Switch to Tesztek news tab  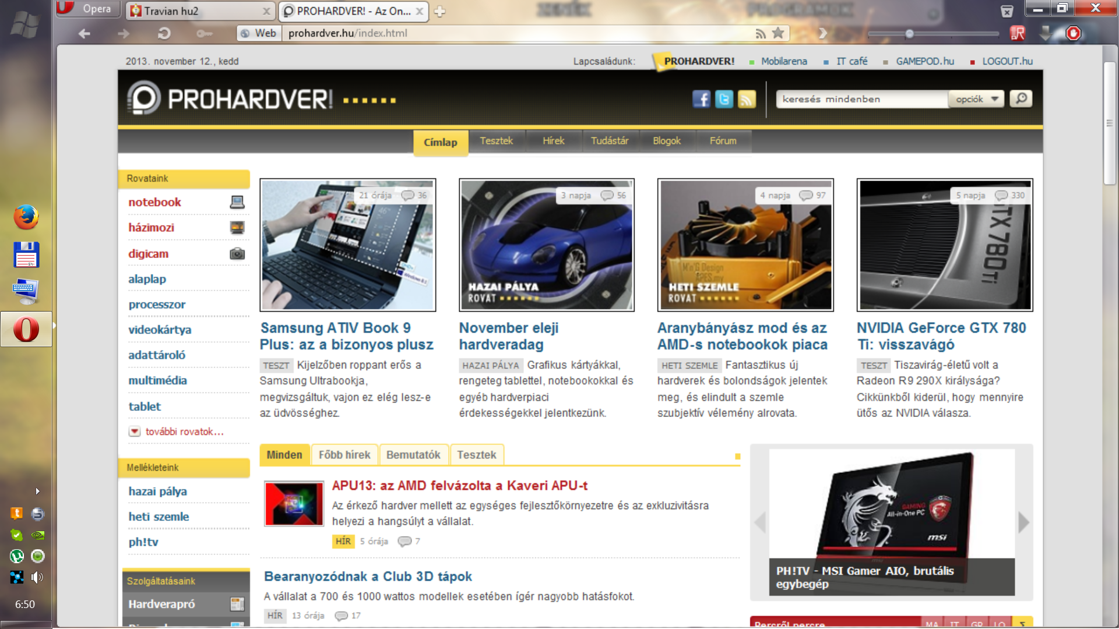coord(477,455)
